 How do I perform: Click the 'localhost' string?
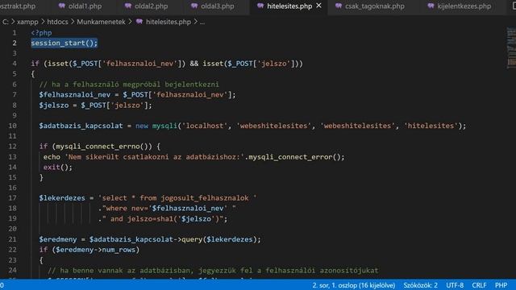204,126
